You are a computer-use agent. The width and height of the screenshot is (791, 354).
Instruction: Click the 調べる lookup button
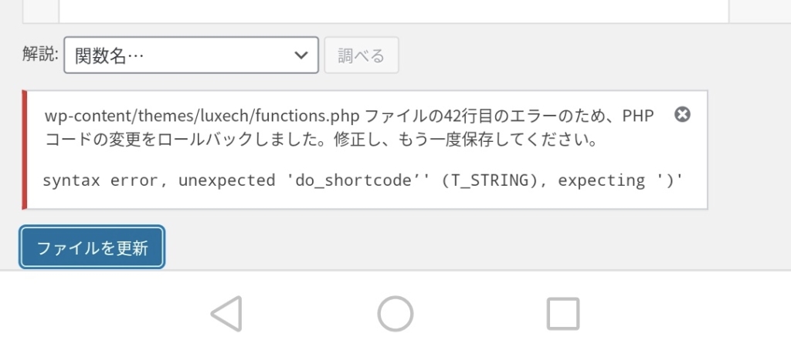(362, 55)
